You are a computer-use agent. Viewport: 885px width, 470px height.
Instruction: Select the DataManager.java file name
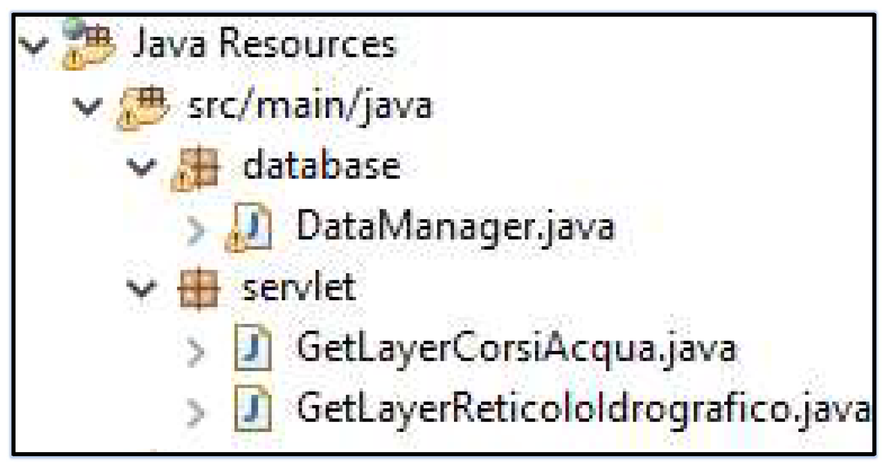455,227
